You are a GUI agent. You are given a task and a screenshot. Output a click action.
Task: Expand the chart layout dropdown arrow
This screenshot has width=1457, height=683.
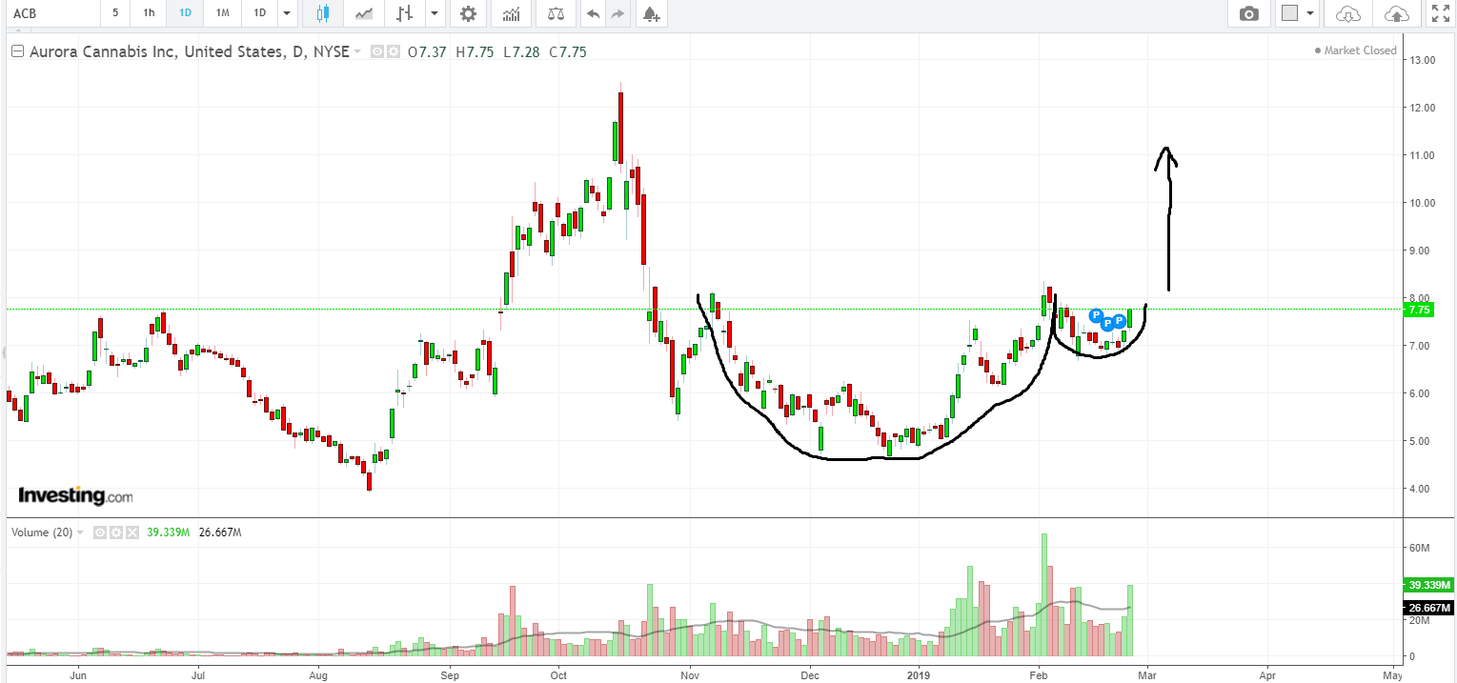[x=1311, y=13]
